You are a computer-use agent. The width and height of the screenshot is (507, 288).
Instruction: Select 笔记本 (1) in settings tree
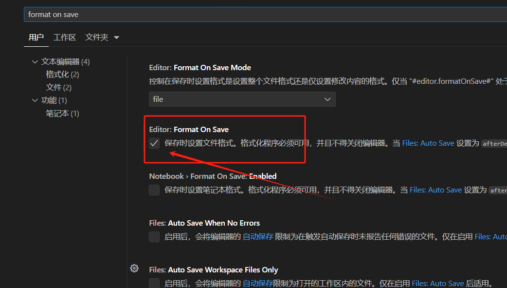[x=62, y=114]
